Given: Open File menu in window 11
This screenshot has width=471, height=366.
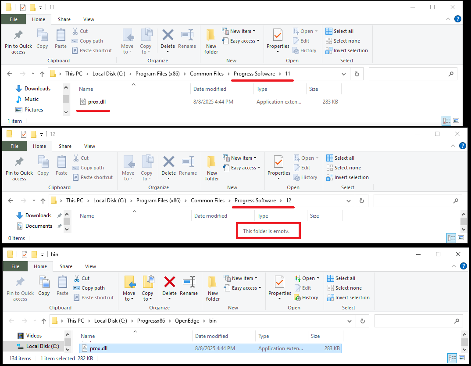Looking at the screenshot, I should (14, 19).
